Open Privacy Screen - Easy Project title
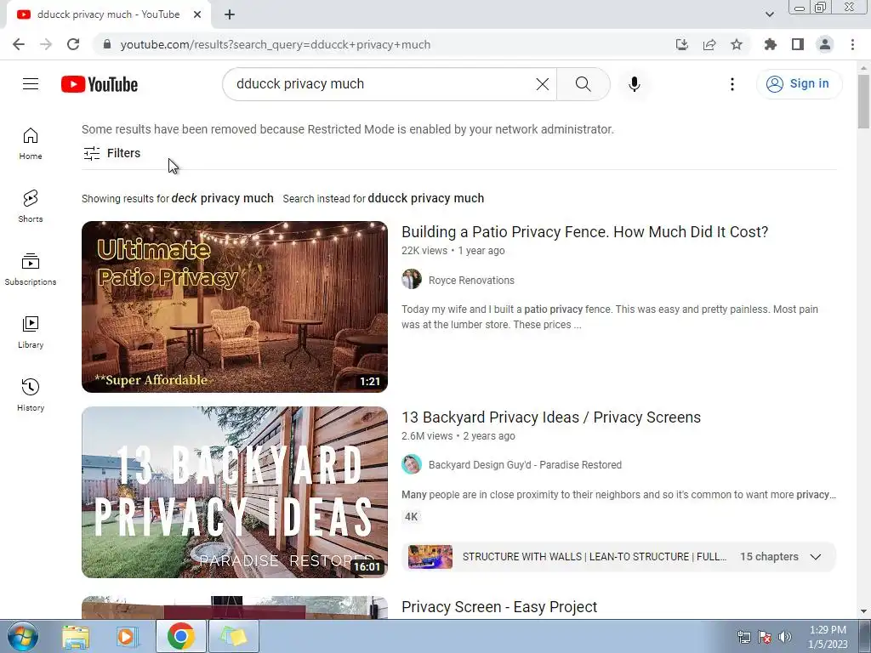The width and height of the screenshot is (871, 653). tap(499, 607)
